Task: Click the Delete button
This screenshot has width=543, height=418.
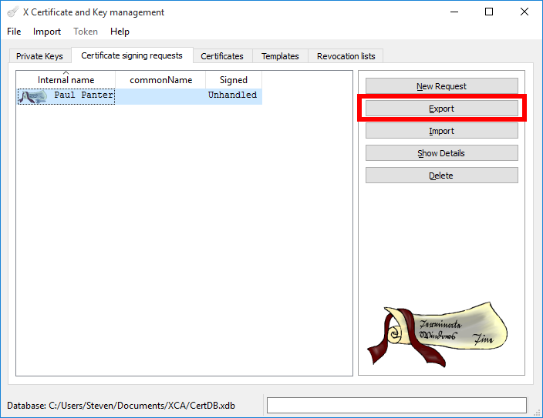Action: (x=441, y=176)
